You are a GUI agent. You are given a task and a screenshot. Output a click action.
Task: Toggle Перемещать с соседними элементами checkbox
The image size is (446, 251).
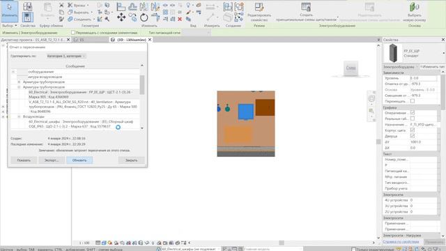[x=73, y=33]
